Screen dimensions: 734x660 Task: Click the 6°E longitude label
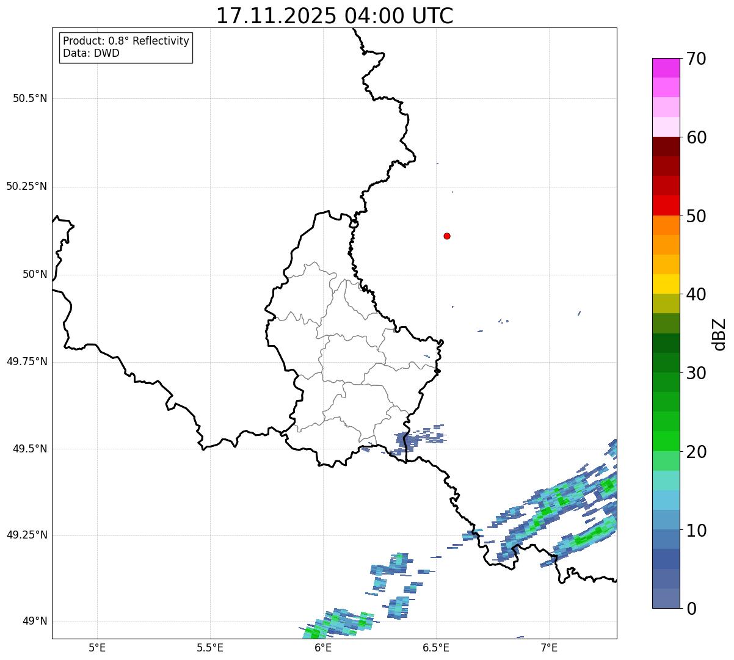point(323,648)
